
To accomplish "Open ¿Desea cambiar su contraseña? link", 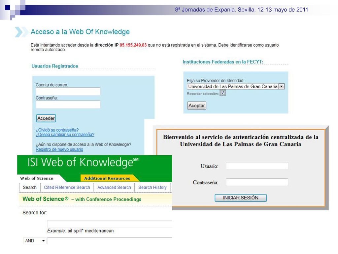I will coord(65,135).
